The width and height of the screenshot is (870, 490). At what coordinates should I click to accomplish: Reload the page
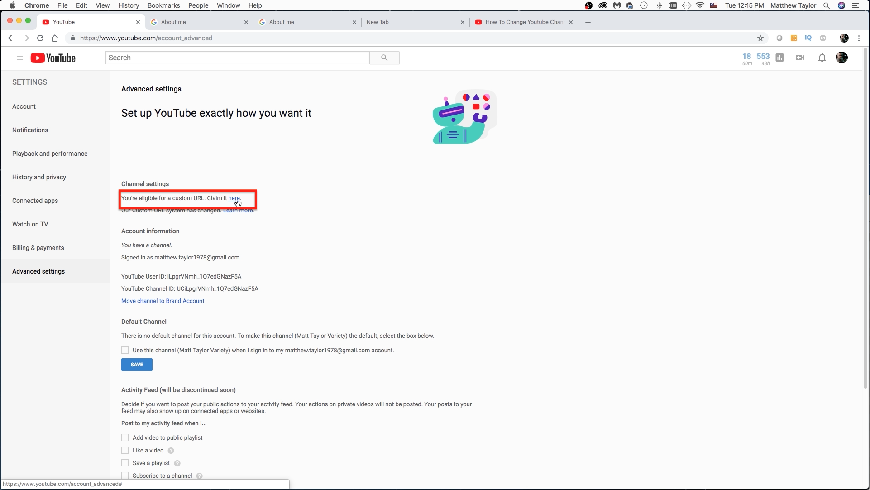[40, 38]
